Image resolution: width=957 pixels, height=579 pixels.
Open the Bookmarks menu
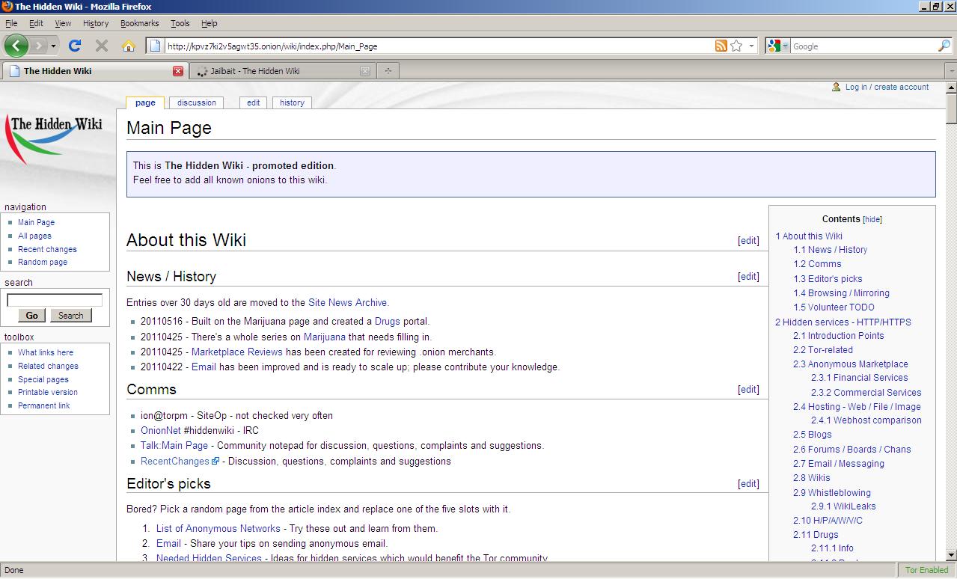140,23
